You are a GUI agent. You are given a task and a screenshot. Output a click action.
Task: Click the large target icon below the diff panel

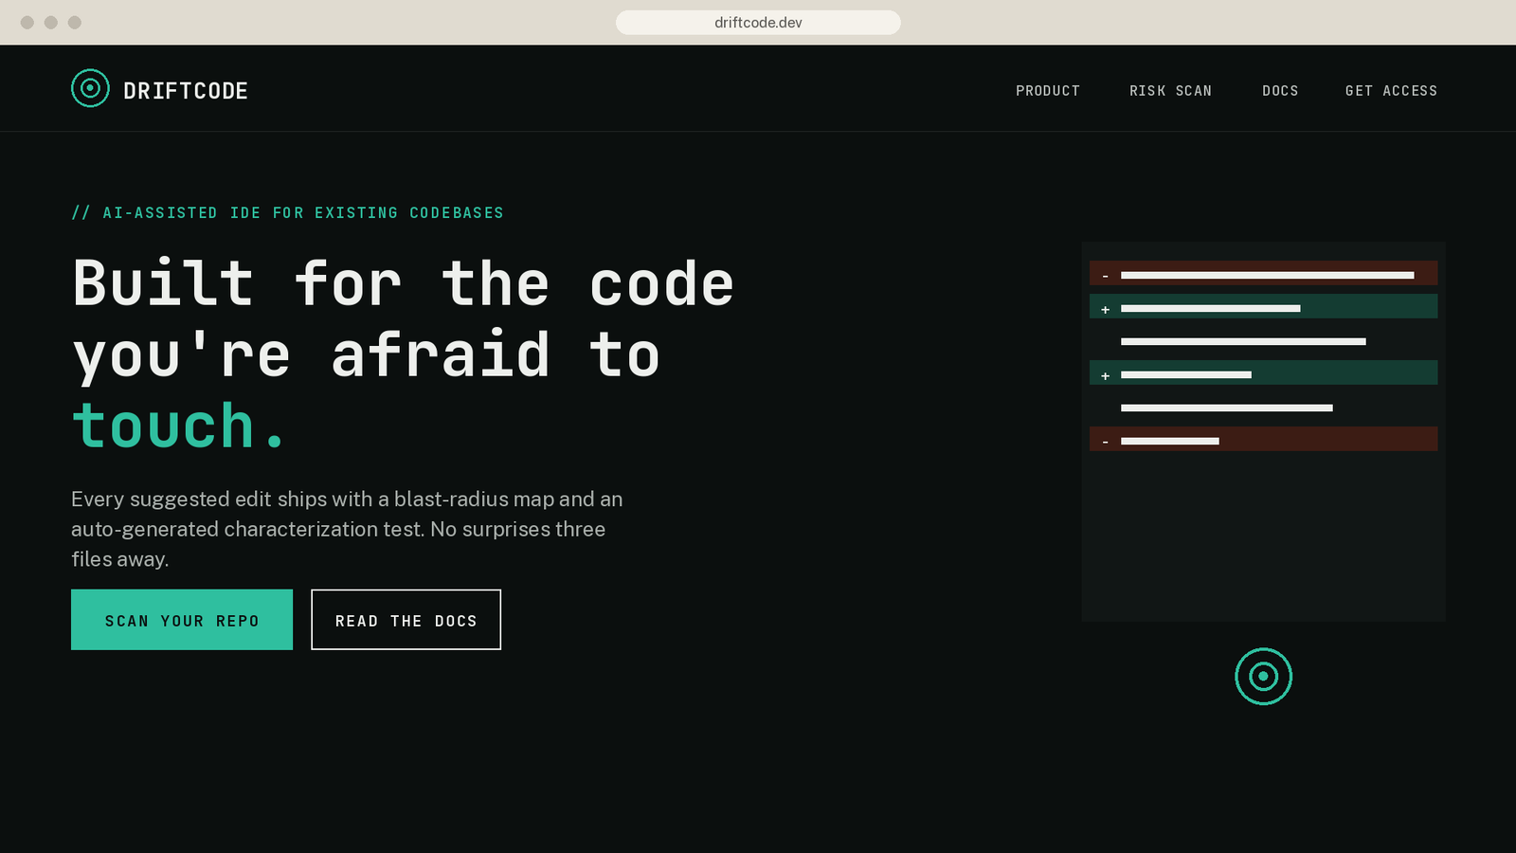[1263, 677]
